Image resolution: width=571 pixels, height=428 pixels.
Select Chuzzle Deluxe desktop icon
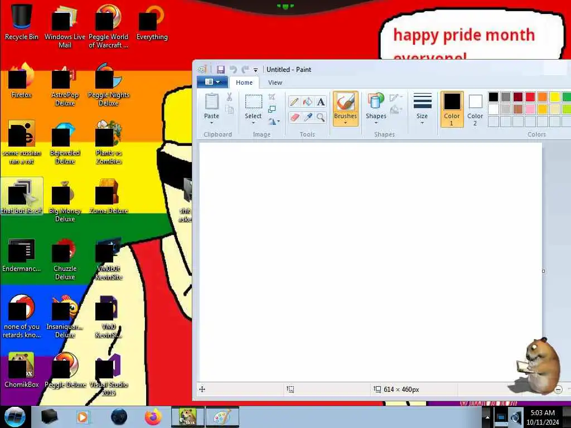click(x=65, y=259)
